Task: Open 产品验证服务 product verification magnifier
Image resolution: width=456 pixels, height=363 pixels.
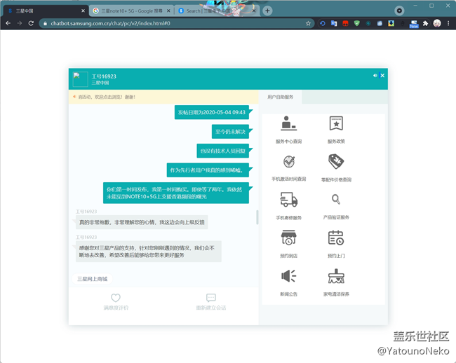Action: [336, 200]
